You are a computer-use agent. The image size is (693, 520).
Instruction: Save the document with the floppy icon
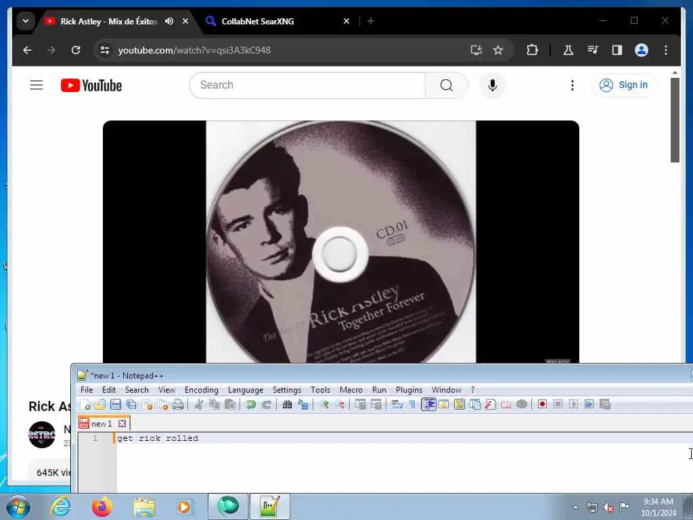click(116, 404)
